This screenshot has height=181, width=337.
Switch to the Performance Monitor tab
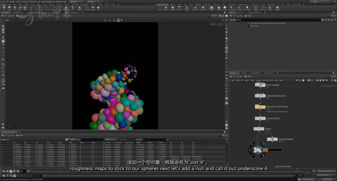pos(254,12)
